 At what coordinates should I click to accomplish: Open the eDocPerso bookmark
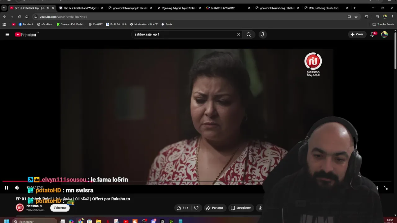point(45,24)
